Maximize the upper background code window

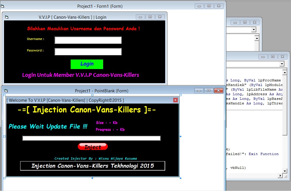245,22
